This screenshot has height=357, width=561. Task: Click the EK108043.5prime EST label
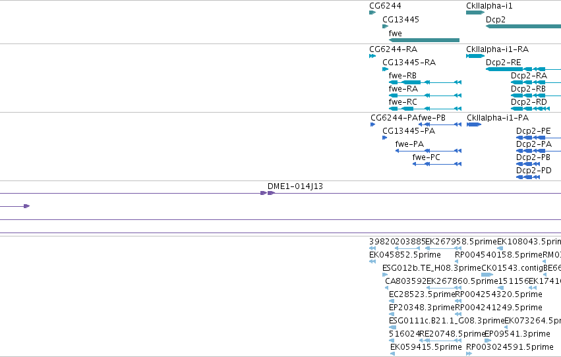click(529, 242)
